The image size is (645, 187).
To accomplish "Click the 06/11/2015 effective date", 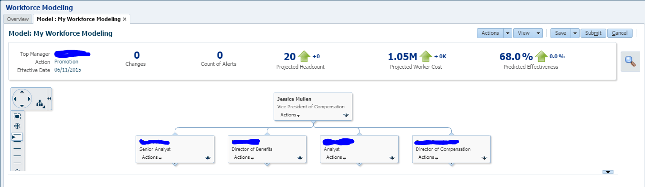I will click(x=68, y=70).
